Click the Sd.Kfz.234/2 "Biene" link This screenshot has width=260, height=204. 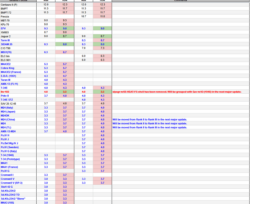[13, 199]
